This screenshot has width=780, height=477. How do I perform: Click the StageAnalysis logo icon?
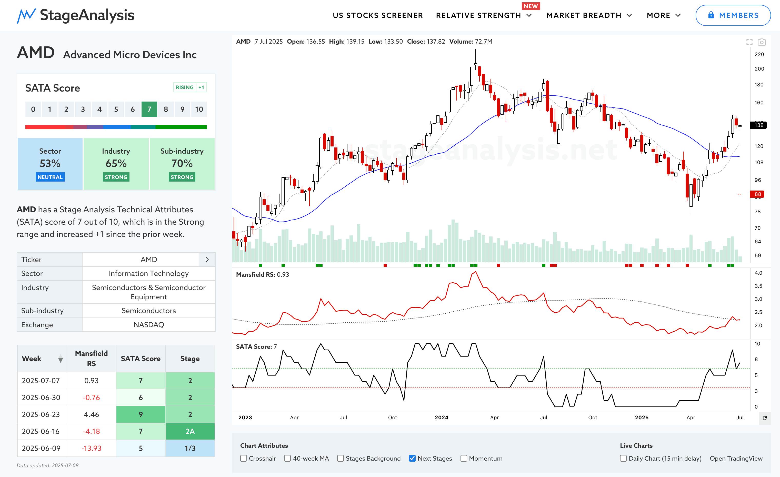26,15
